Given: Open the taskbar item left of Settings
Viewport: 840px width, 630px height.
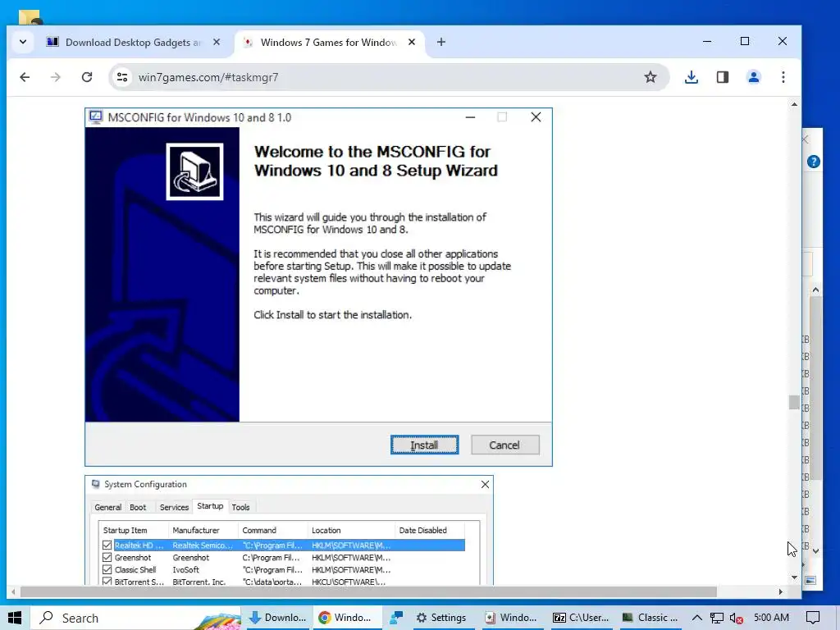Looking at the screenshot, I should tap(396, 619).
